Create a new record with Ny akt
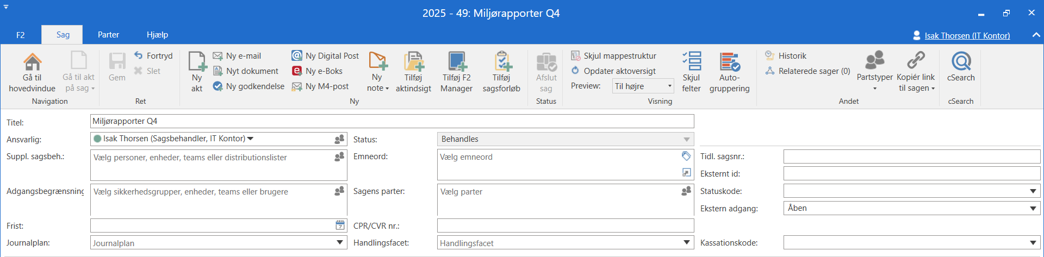The height and width of the screenshot is (257, 1044). pos(197,72)
